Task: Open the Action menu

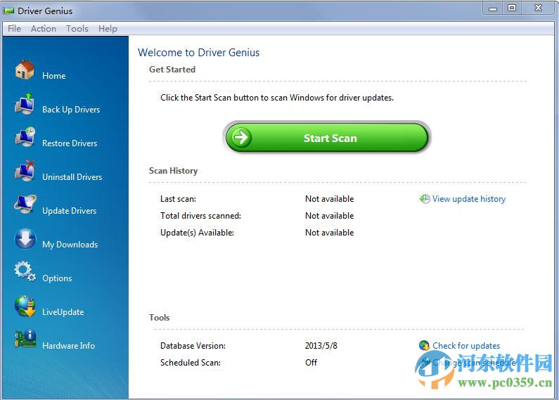Action: (x=44, y=29)
